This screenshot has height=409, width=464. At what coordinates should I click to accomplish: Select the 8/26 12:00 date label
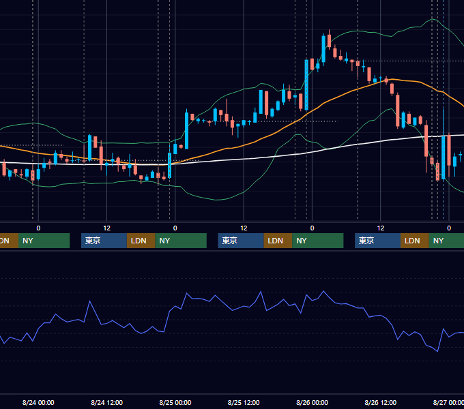tap(381, 402)
